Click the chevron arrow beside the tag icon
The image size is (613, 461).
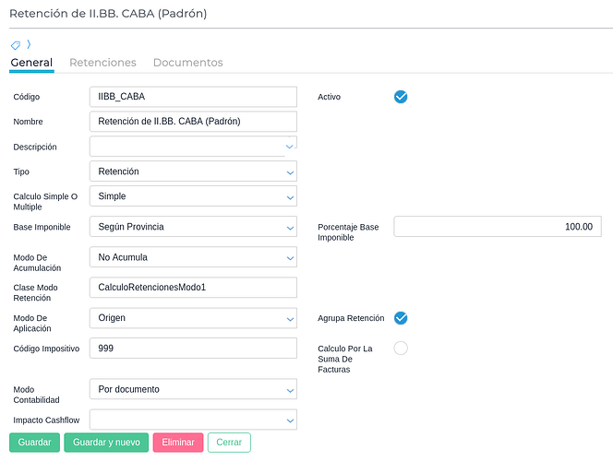point(28,43)
